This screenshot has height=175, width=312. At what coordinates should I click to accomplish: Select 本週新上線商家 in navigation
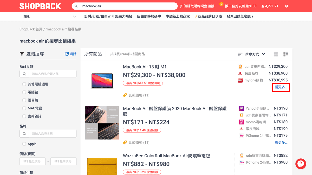178,16
